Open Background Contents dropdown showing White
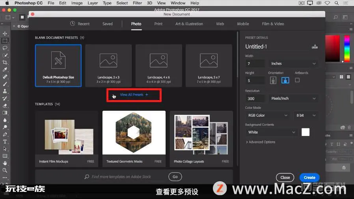Screen dimensions: 354x199 [x=271, y=132]
